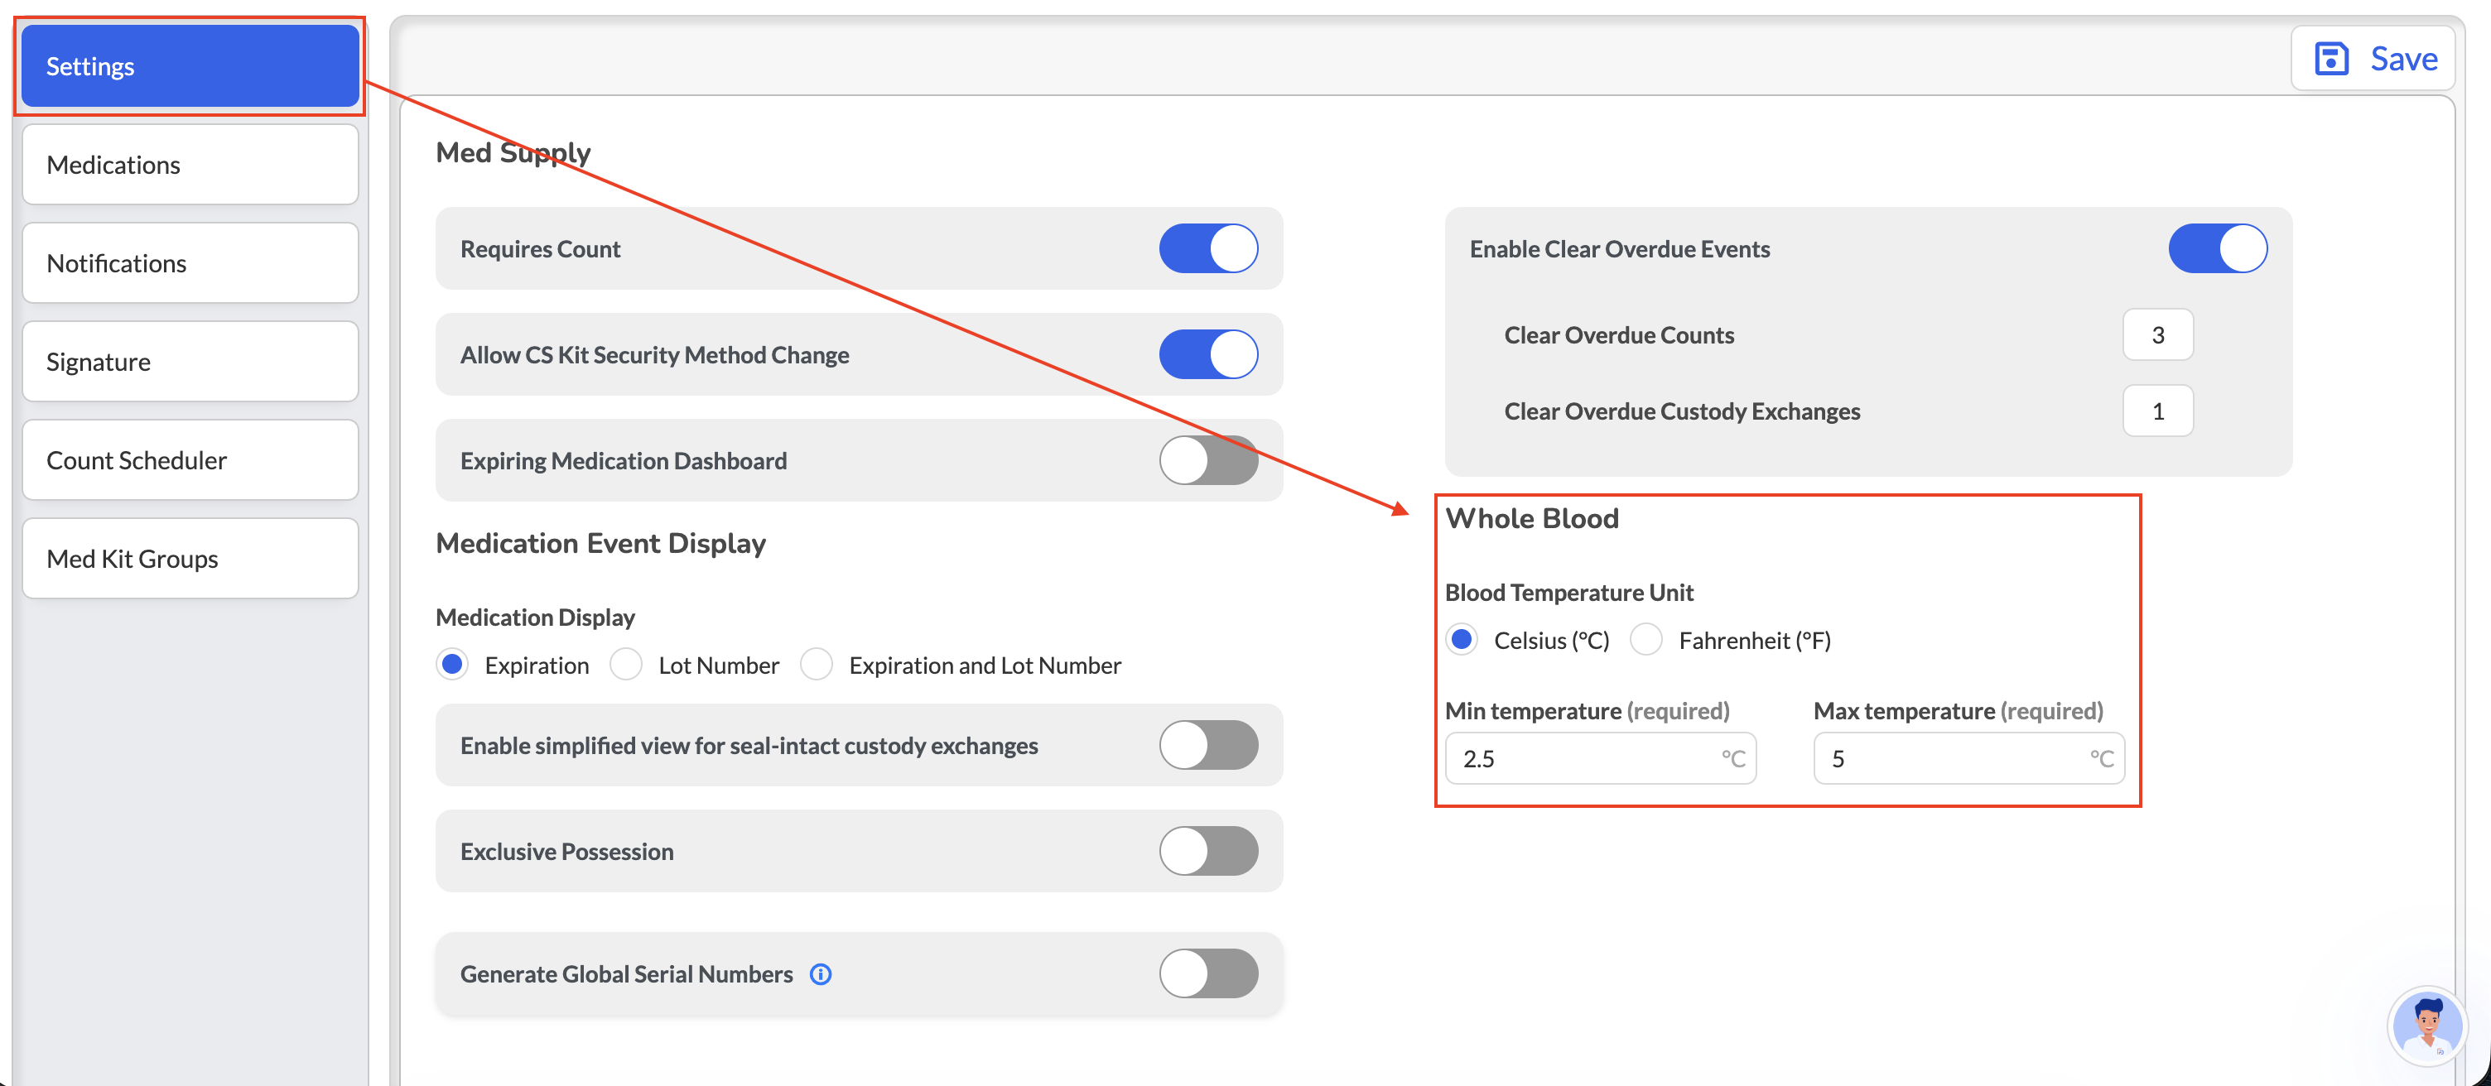The image size is (2491, 1086).
Task: Choose Expiration and Lot Number display
Action: (817, 665)
